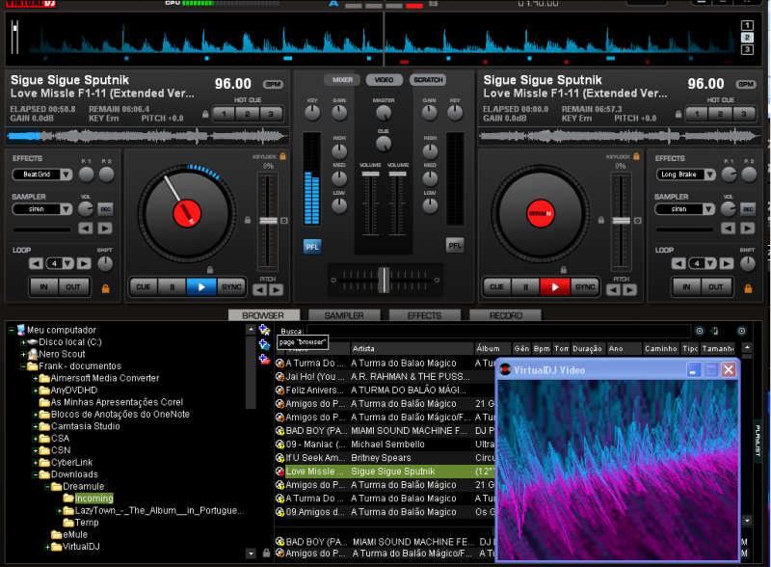Collapse the Meu computador tree node
The height and width of the screenshot is (567, 771).
[x=12, y=330]
